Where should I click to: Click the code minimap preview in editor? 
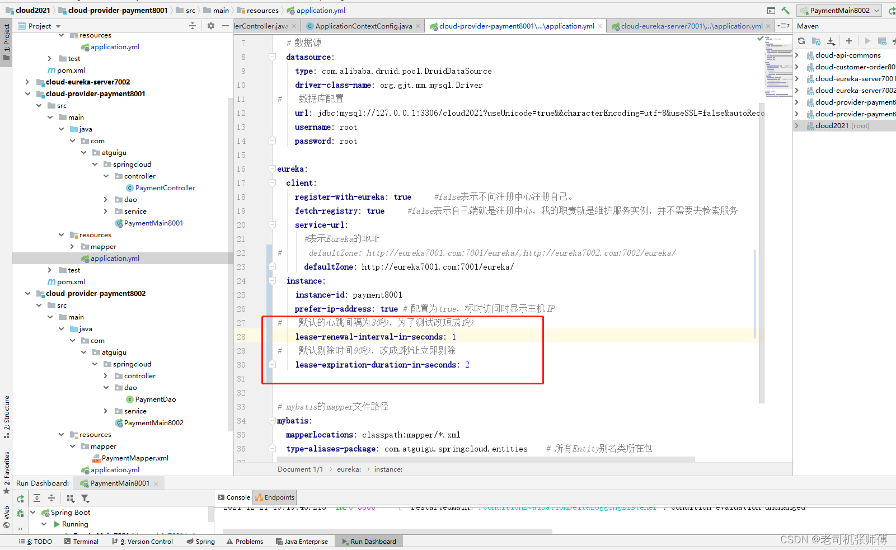pyautogui.click(x=778, y=67)
